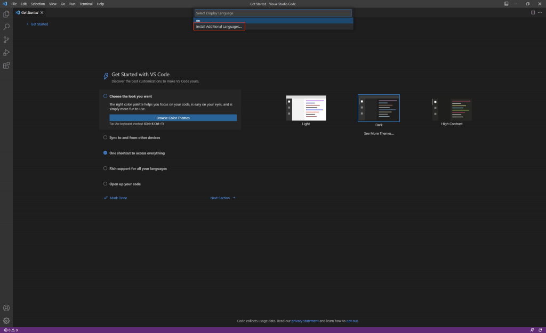The image size is (546, 333).
Task: Open the View menu
Action: [x=53, y=4]
